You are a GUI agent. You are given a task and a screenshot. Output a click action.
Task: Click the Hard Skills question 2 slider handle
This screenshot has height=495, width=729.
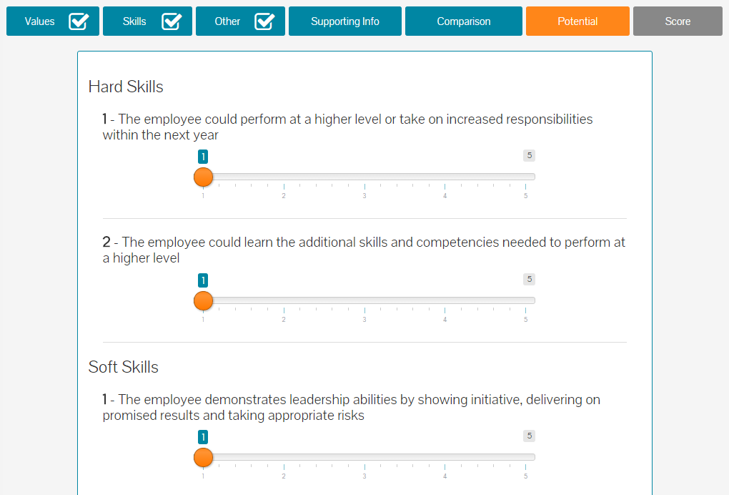203,301
